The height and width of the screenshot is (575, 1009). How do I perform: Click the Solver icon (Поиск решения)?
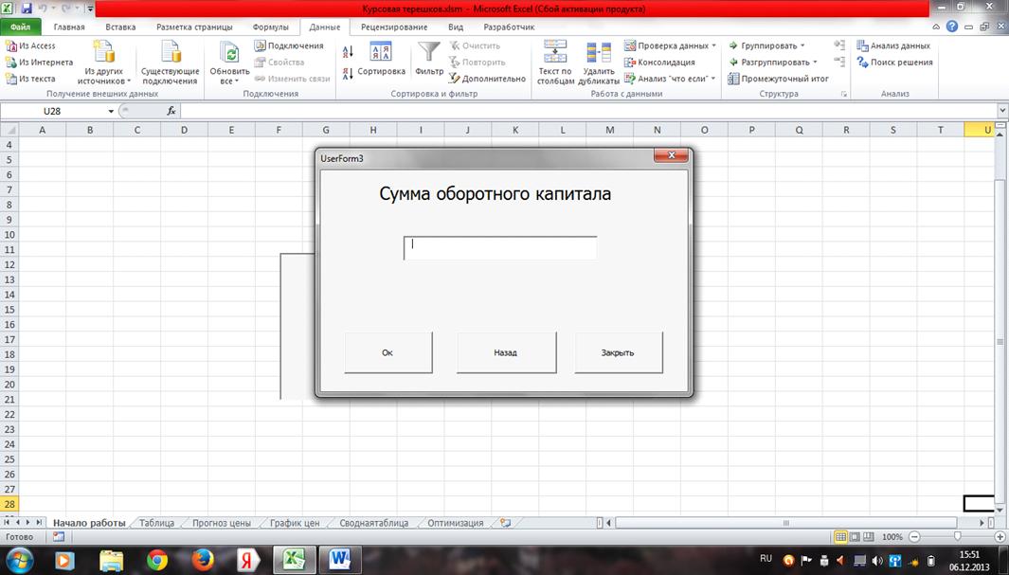(894, 63)
